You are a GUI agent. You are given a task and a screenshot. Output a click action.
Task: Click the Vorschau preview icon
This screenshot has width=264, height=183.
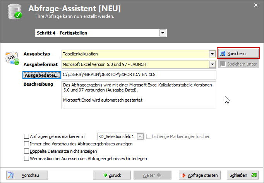coord(10,175)
